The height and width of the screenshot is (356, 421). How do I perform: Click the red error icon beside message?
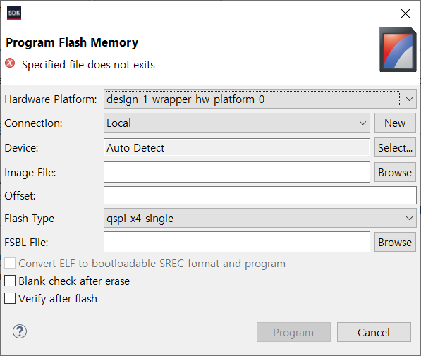coord(10,63)
